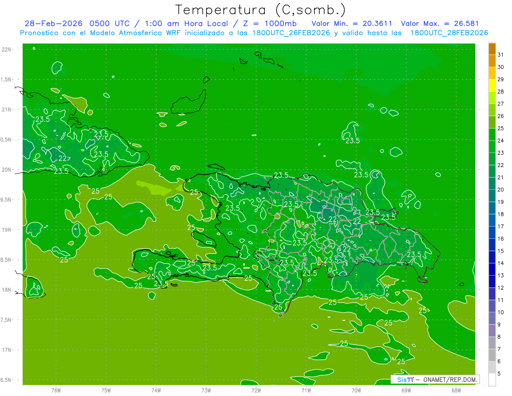This screenshot has height=396, width=512.
Task: Click the "Valor Max. = 26.581" readout
Action: [440, 23]
